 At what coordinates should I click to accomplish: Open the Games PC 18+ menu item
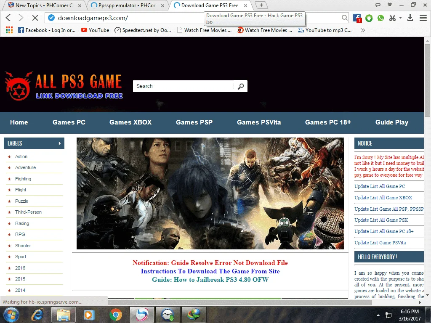point(328,122)
